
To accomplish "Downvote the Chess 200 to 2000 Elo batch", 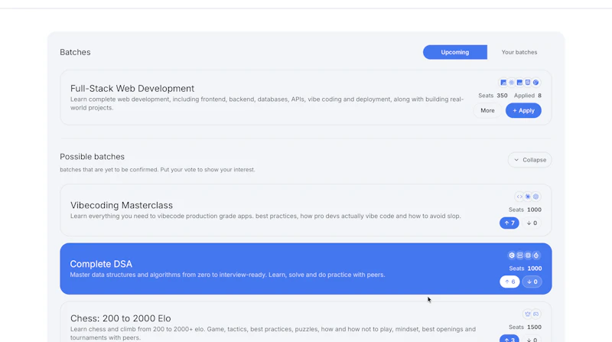I will tap(532, 339).
